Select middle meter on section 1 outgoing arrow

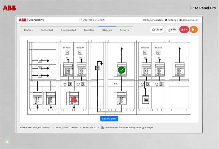click(x=40, y=68)
